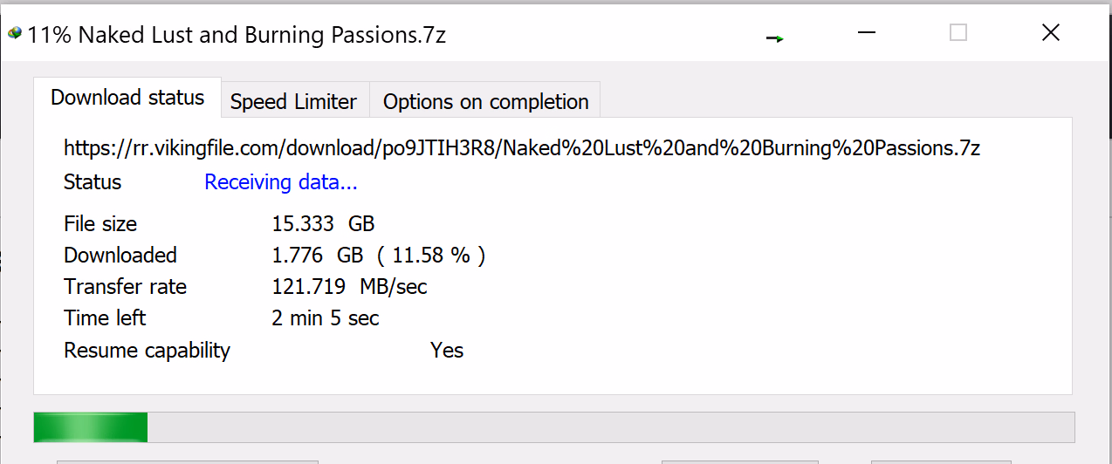Screen dimensions: 1112x464
Task: Click the 15.333 GB file size value
Action: (323, 224)
